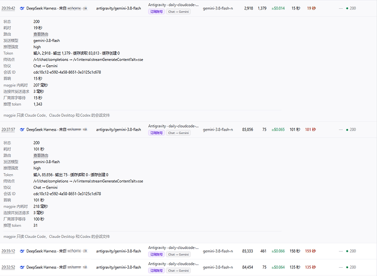Click the red 159 秒 duration
Image resolution: width=377 pixels, height=276 pixels.
point(310,251)
